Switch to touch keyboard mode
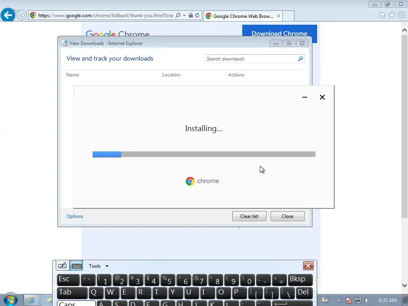 [76, 266]
